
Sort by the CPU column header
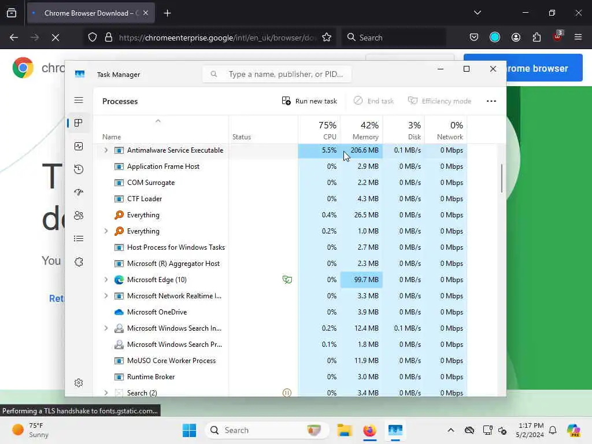[319, 130]
